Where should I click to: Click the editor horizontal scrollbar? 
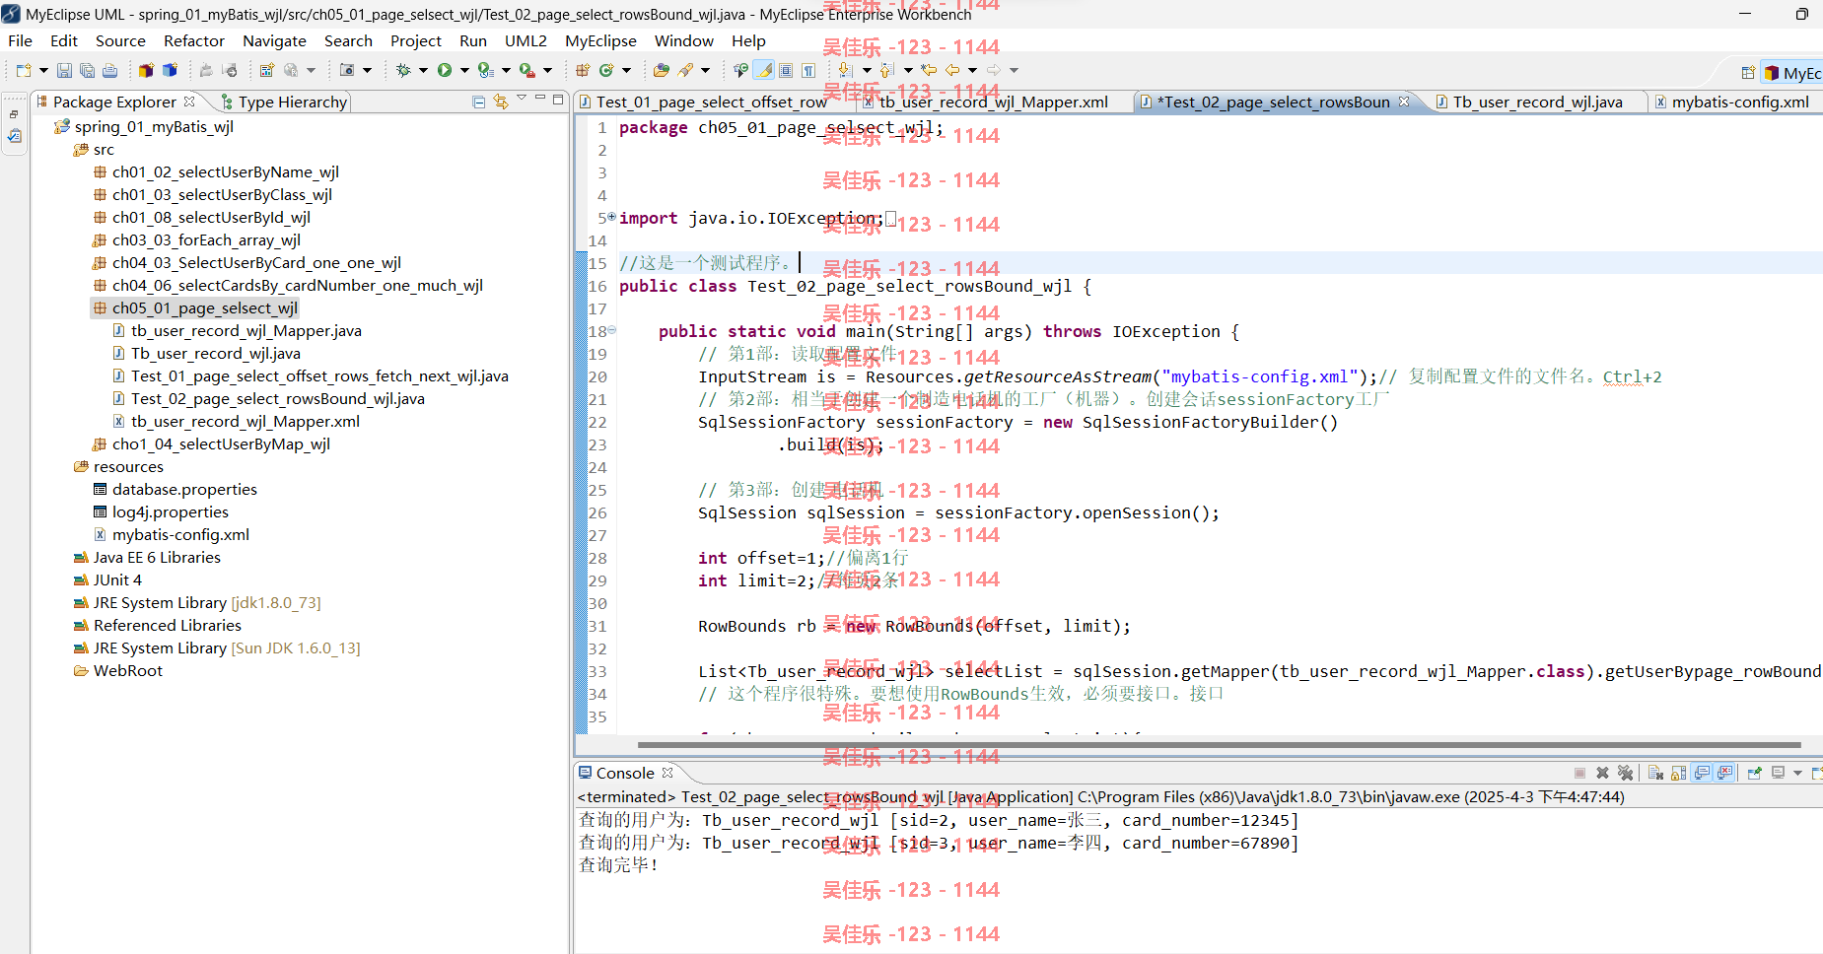pyautogui.click(x=1219, y=745)
